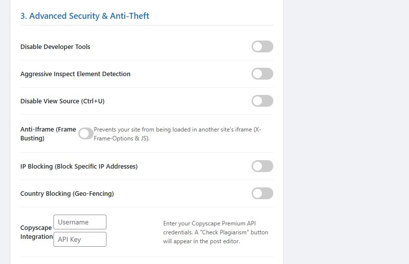Viewport: 409px width, 264px height.
Task: Click the Copyscape Integration label
Action: pos(36,232)
